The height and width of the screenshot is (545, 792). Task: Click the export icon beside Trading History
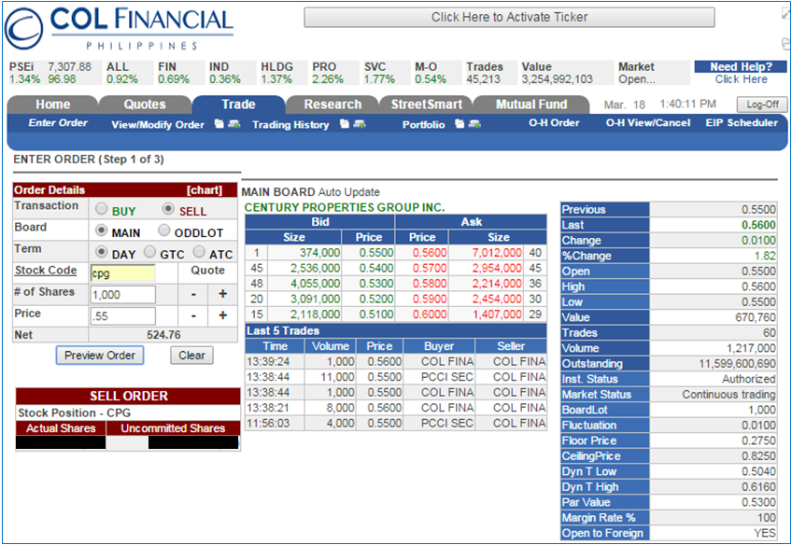(344, 123)
